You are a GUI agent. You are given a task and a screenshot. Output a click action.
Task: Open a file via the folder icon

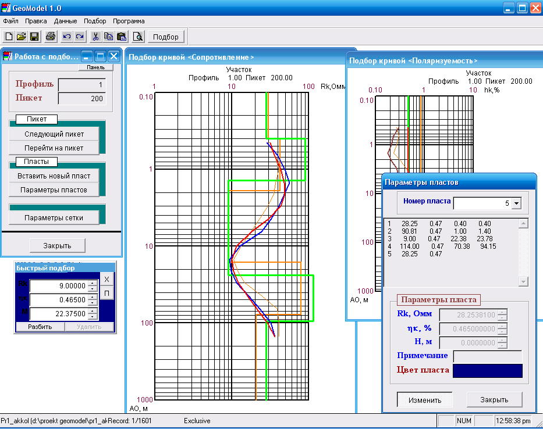[x=22, y=37]
